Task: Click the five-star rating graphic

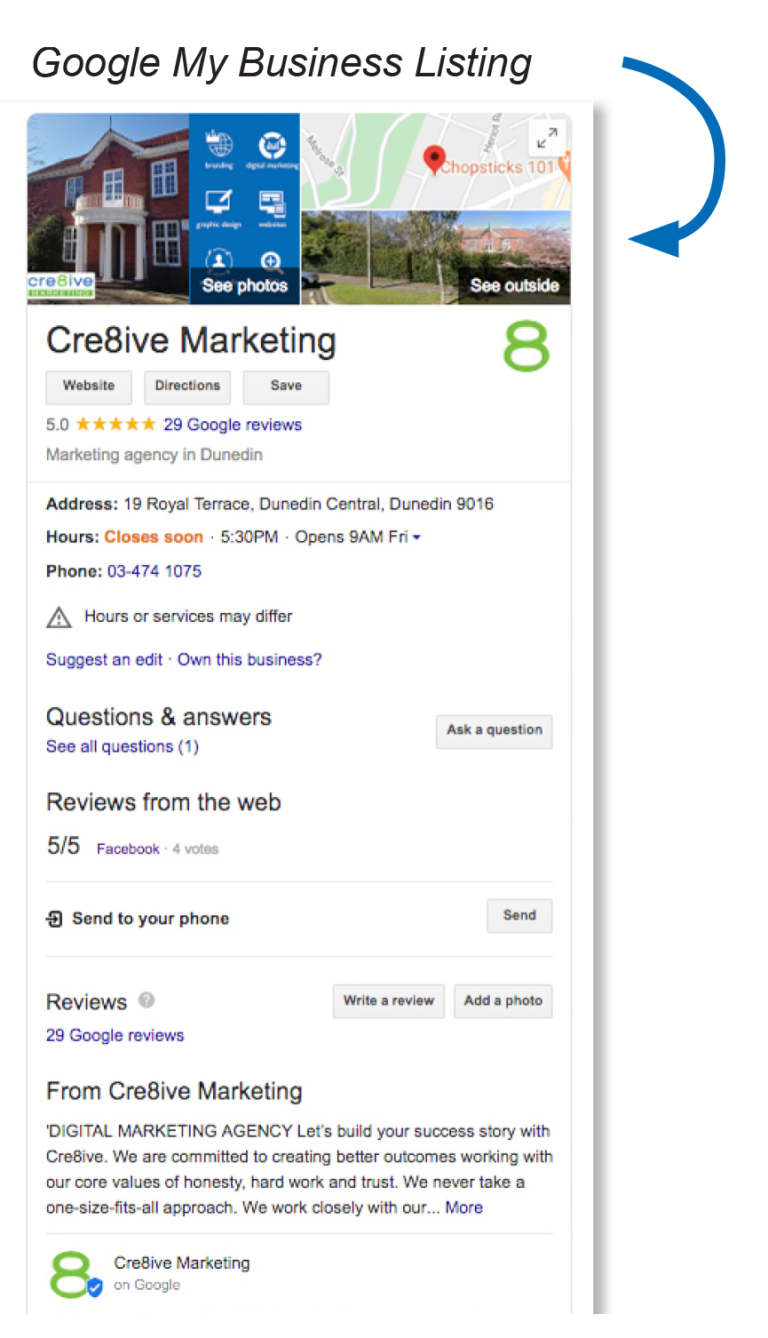Action: (x=115, y=425)
